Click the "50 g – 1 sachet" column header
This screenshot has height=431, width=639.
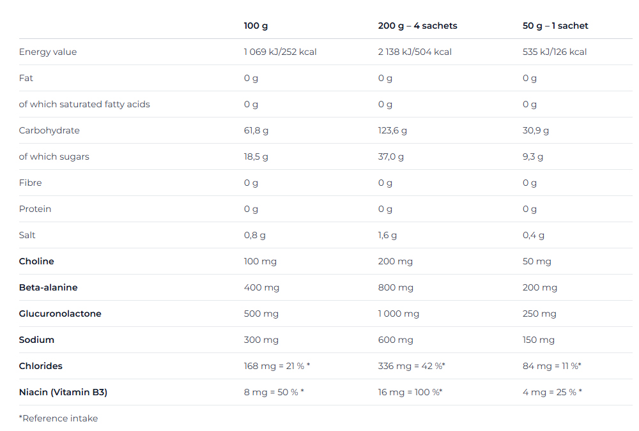coord(555,26)
